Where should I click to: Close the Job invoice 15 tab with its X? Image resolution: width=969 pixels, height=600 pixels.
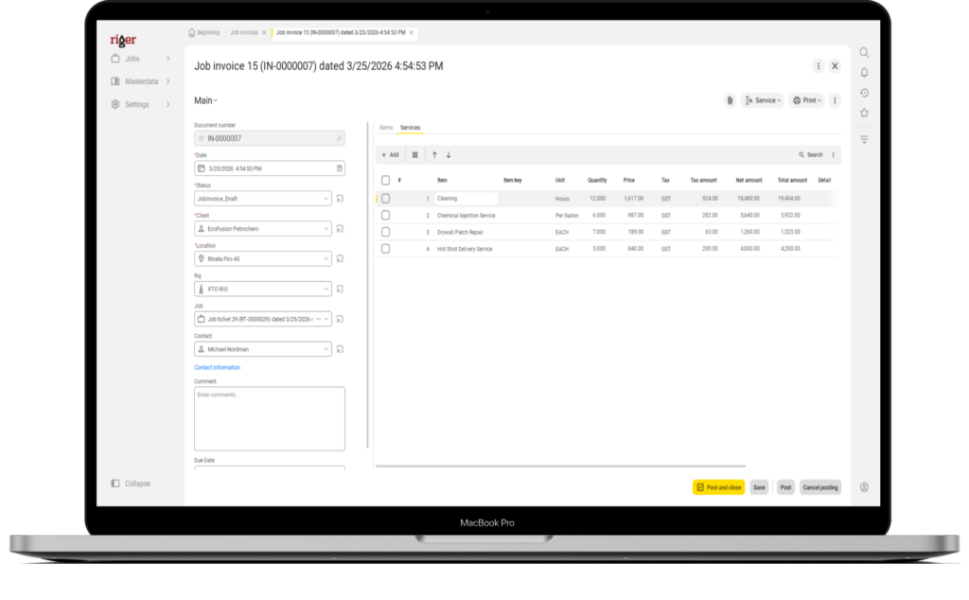click(x=411, y=33)
